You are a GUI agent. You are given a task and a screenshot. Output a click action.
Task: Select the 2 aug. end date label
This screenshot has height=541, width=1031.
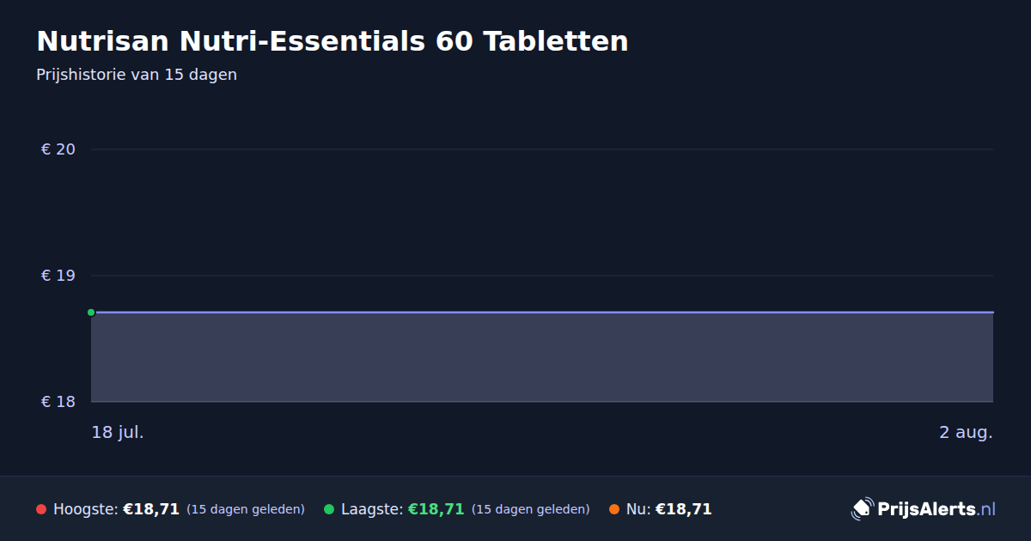(x=966, y=432)
